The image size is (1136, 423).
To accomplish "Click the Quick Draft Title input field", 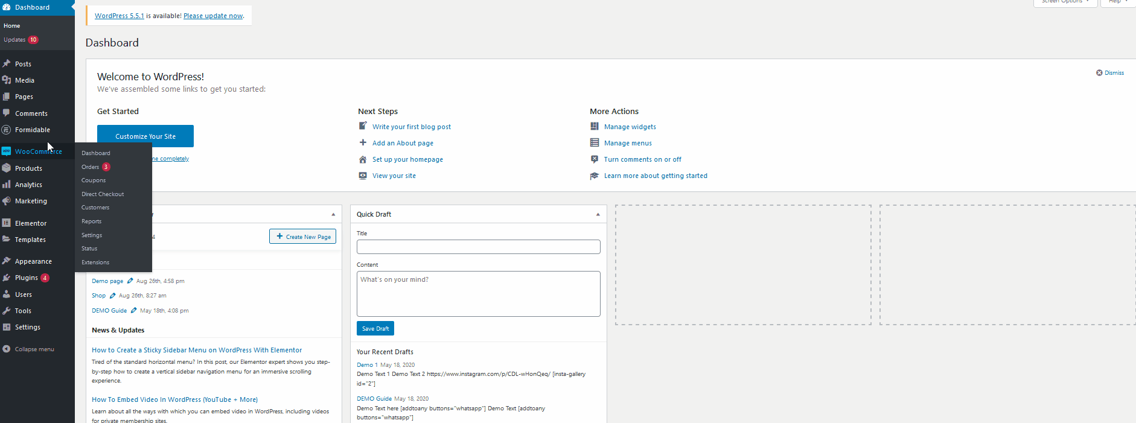I will (x=479, y=247).
